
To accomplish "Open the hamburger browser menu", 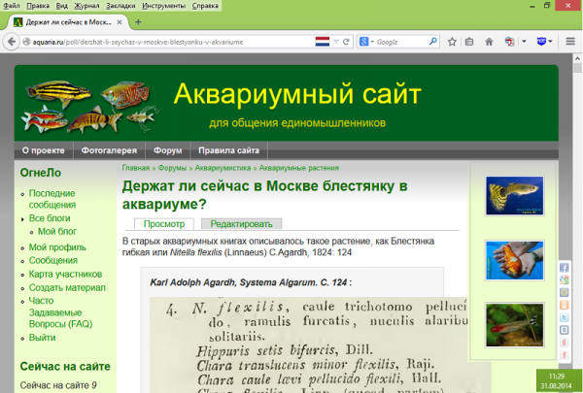I will tap(570, 41).
